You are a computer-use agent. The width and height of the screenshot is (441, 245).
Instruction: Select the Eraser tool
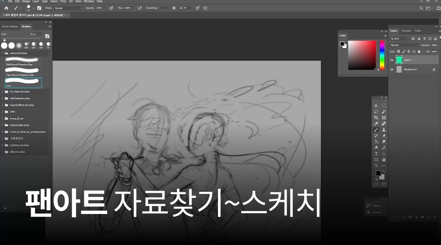(x=384, y=136)
